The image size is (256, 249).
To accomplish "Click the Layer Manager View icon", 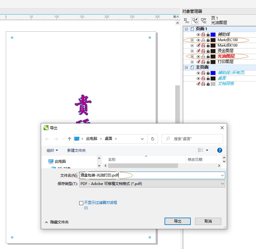I will [x=204, y=21].
